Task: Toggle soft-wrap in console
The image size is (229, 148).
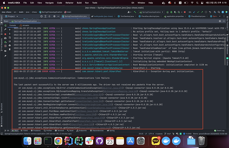Action: (10, 37)
